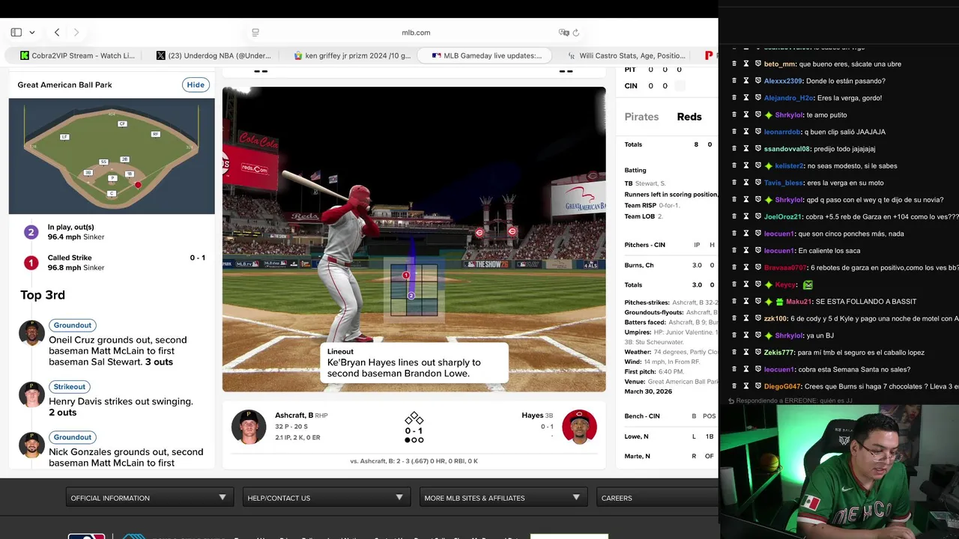Click the mlb.com address field
Screen dimensions: 959x539
pyautogui.click(x=416, y=32)
